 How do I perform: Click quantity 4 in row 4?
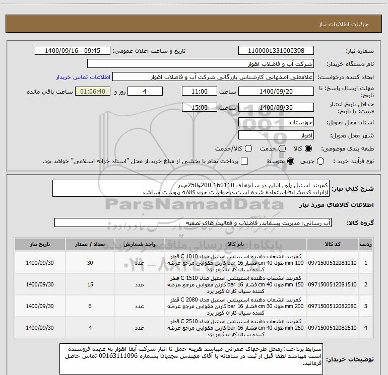pos(90,328)
